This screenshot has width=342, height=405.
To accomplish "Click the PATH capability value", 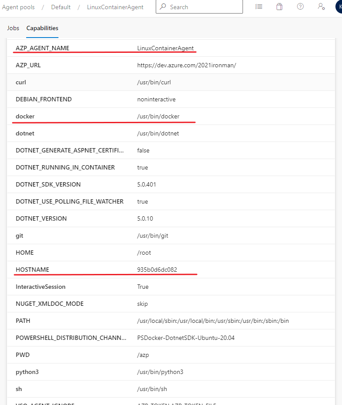I will coord(213,321).
